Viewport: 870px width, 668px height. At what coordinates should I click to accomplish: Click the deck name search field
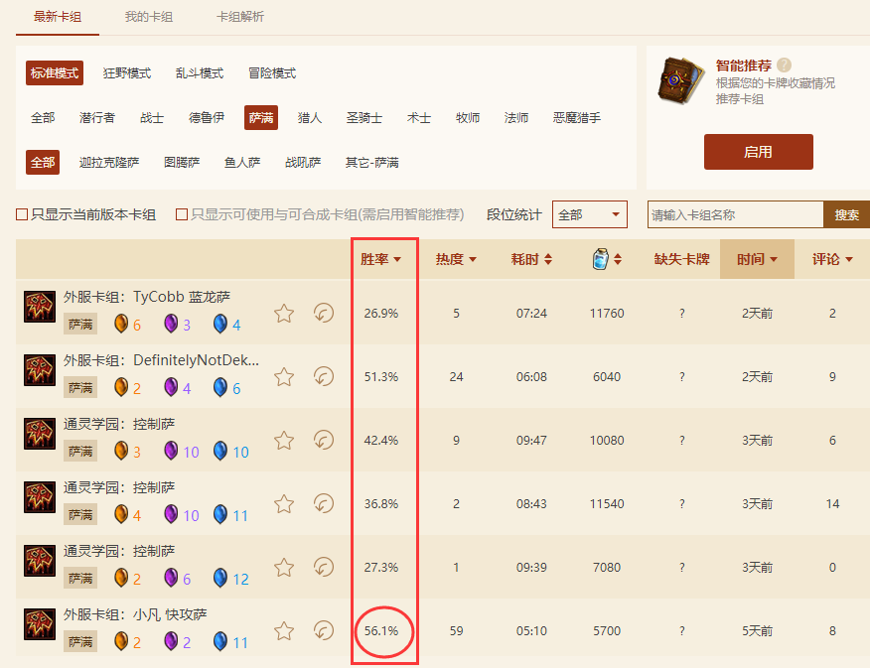735,214
